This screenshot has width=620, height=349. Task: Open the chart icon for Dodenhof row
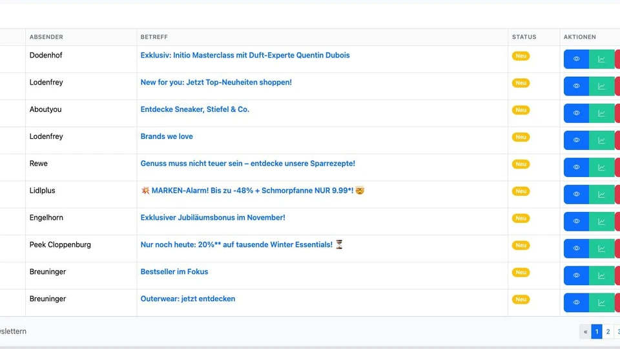601,59
